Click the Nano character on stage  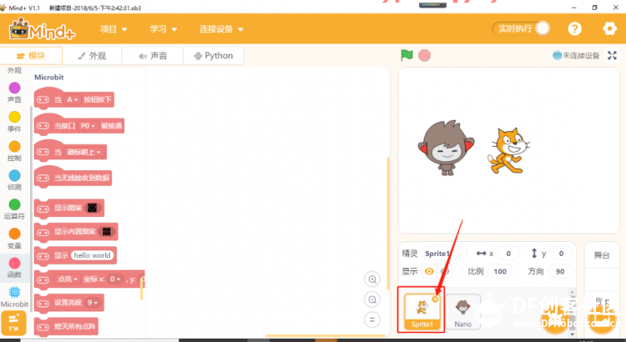point(447,148)
